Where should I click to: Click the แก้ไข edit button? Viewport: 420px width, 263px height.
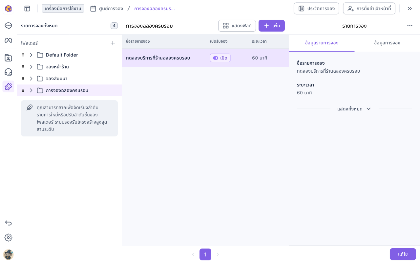pyautogui.click(x=403, y=254)
